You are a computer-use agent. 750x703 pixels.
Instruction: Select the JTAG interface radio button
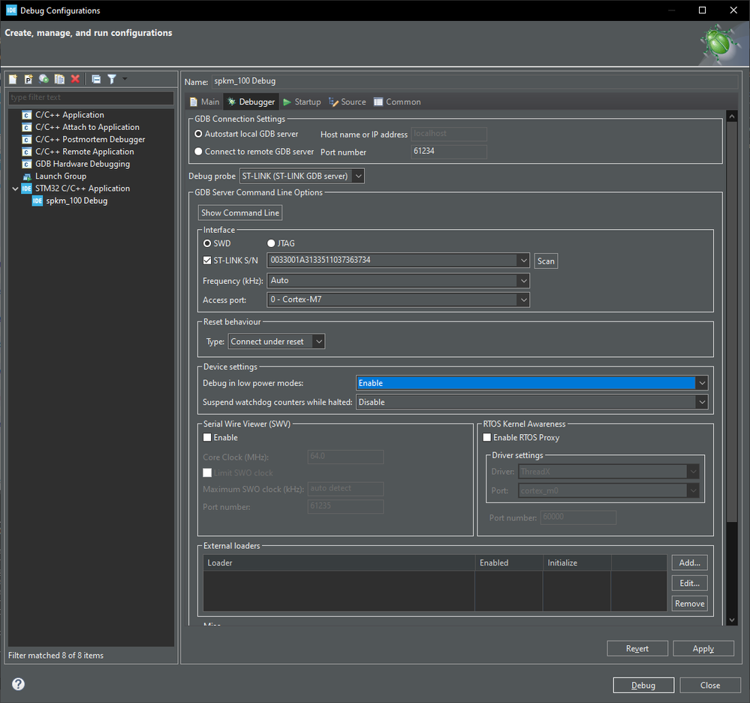(x=271, y=243)
